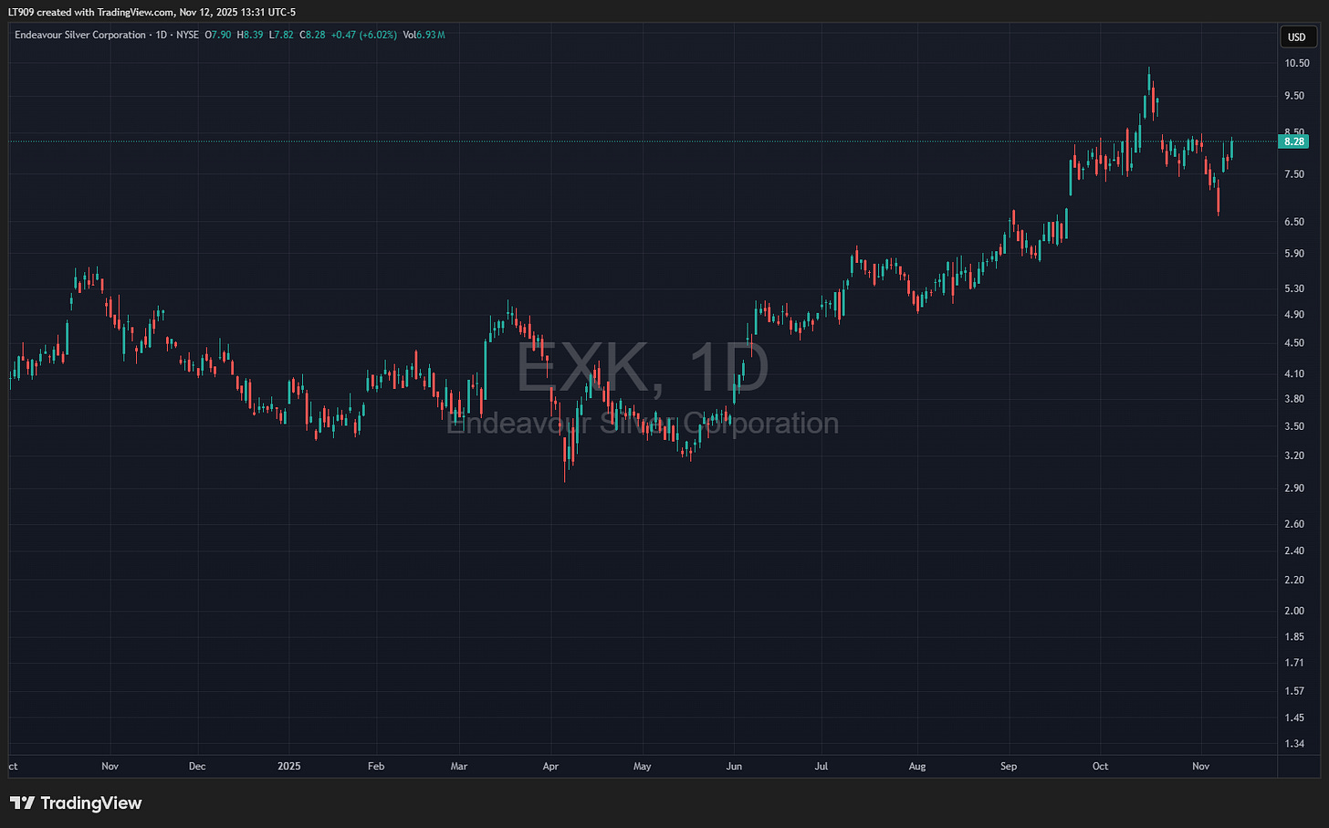Click the 1.57 price axis label

tap(1294, 691)
